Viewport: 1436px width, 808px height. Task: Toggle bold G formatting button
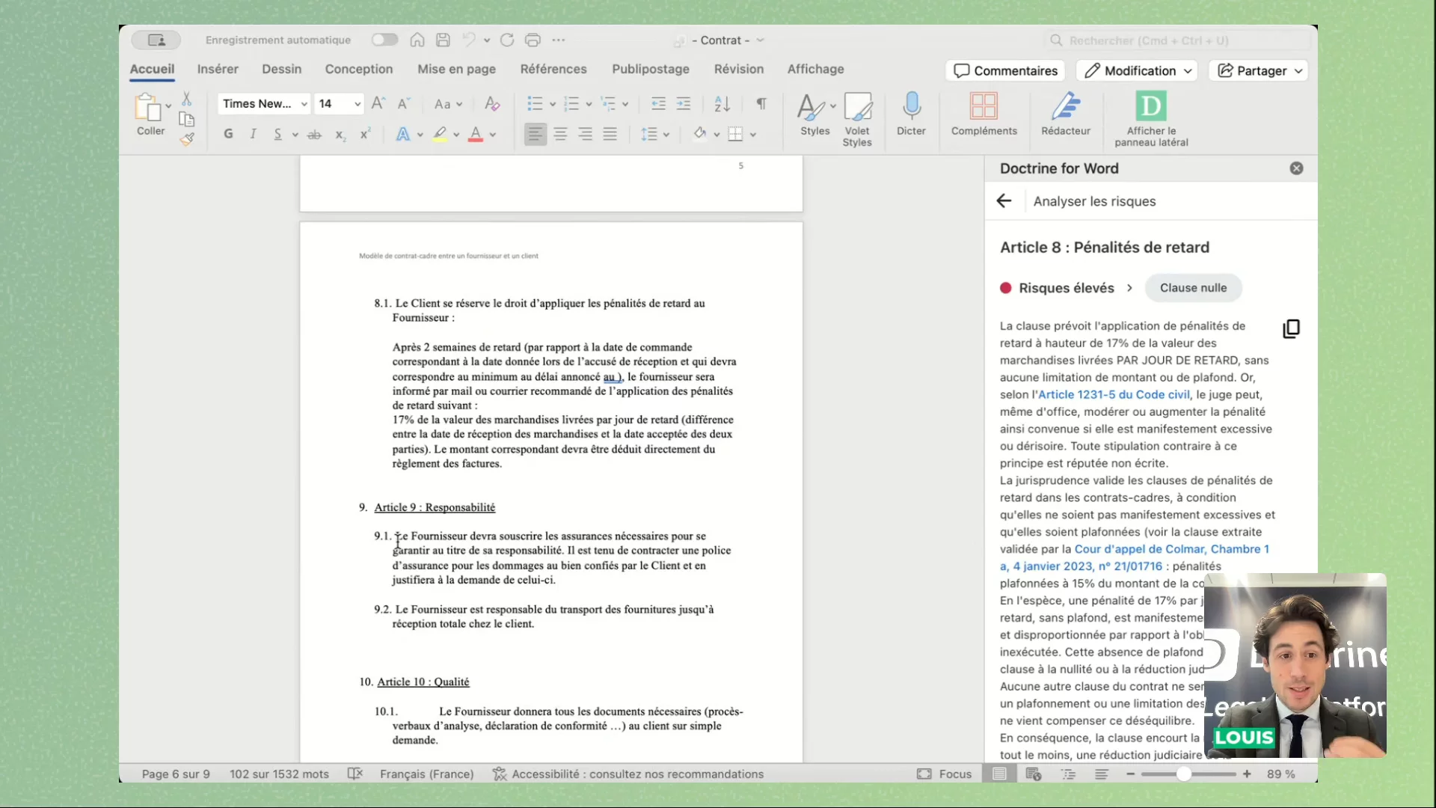(x=228, y=135)
